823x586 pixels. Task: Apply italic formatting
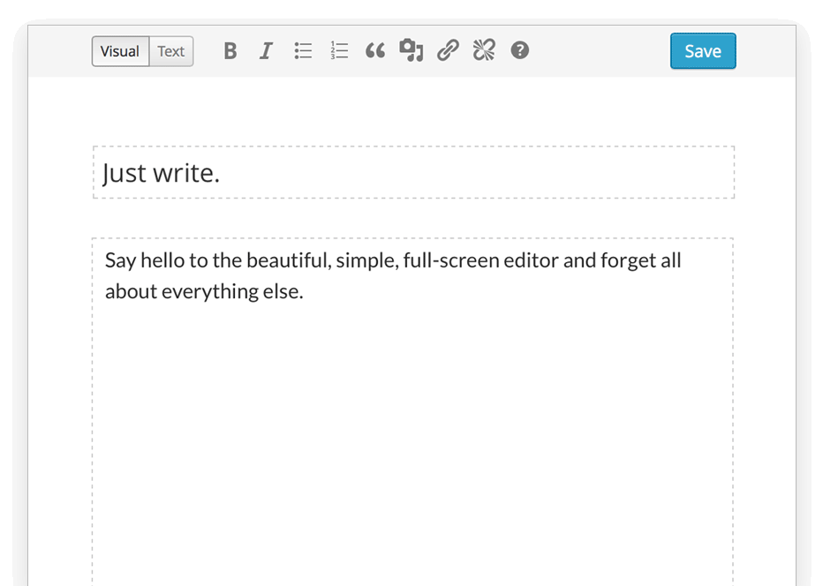tap(266, 51)
